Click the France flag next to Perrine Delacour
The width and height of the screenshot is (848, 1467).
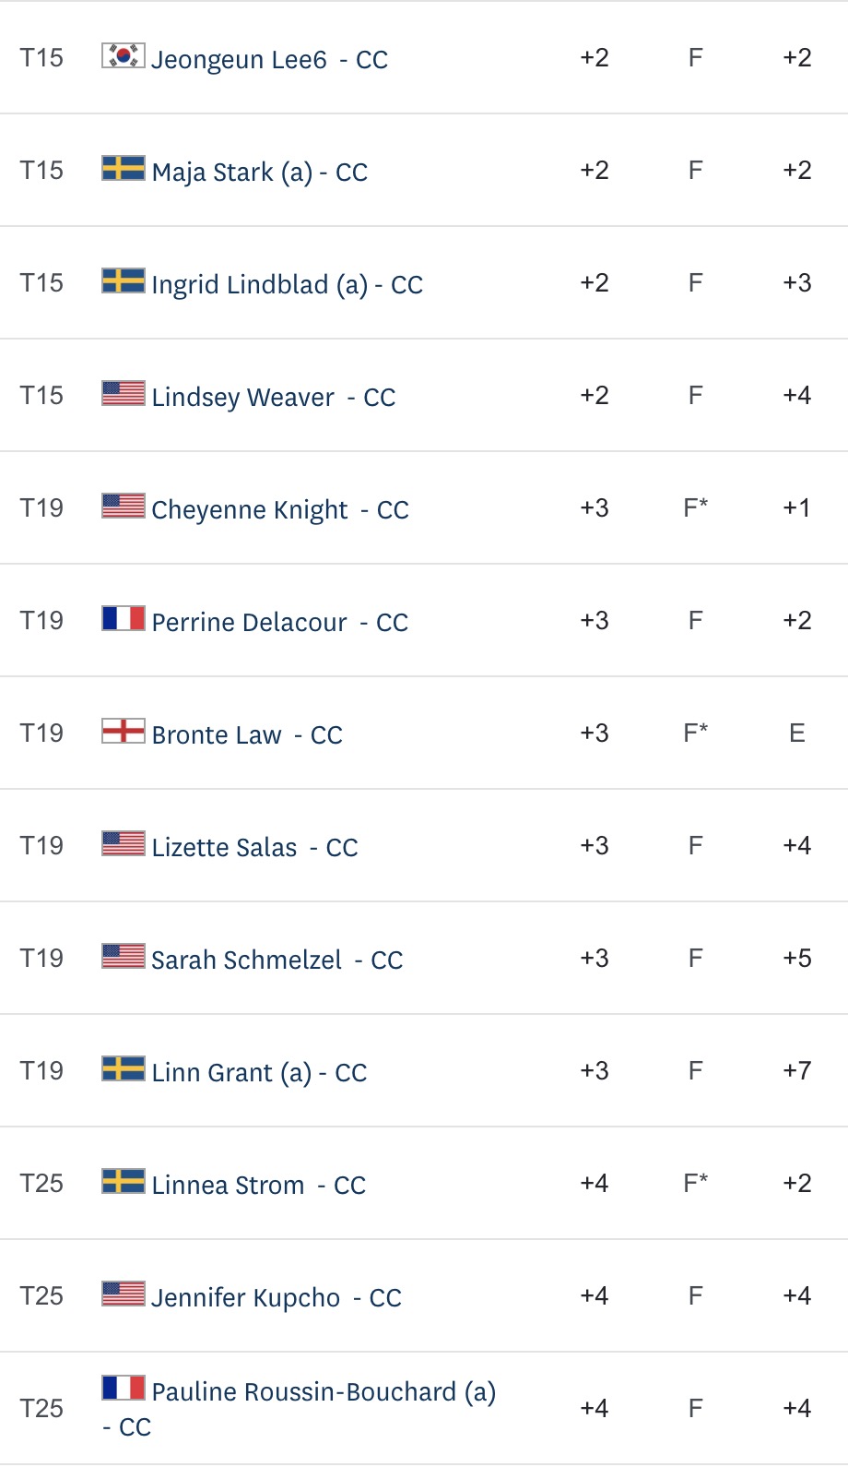pos(123,618)
